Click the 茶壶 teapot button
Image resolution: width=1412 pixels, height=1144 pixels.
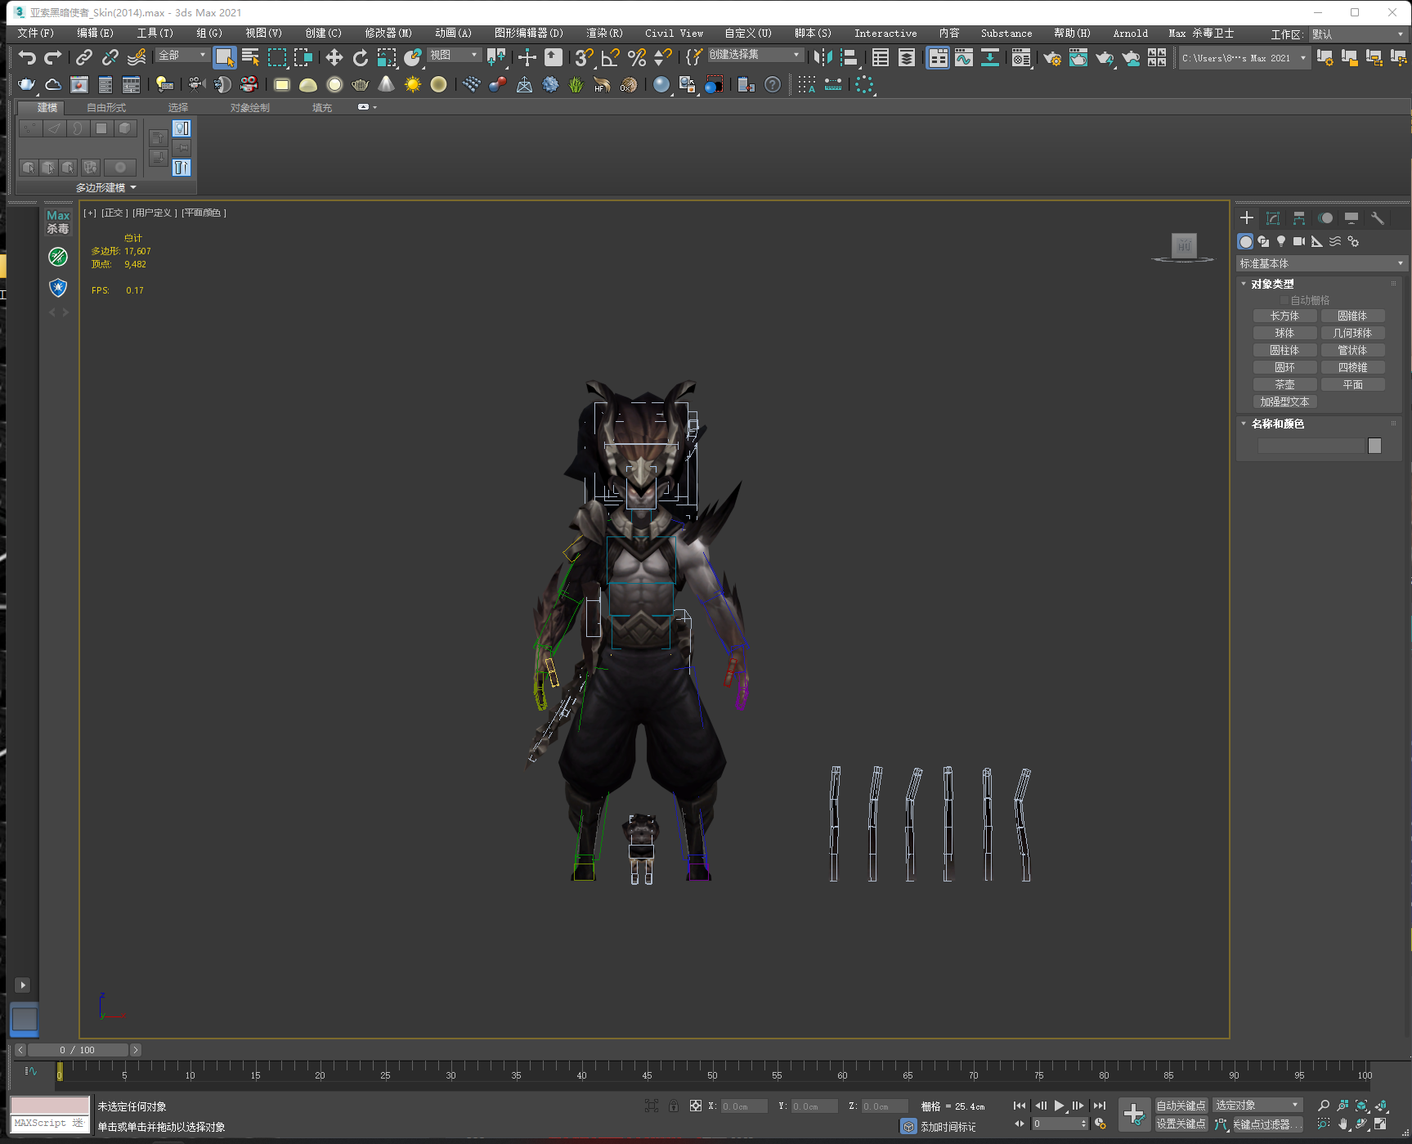[1284, 384]
